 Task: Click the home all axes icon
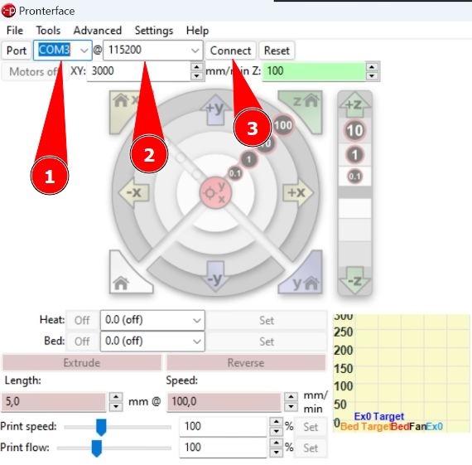click(x=127, y=276)
